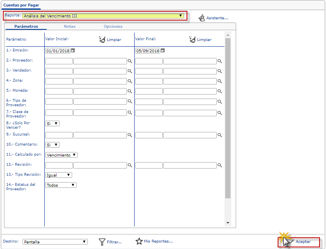
Task: Click search magnifier for initial Zona
Action: [x=130, y=81]
